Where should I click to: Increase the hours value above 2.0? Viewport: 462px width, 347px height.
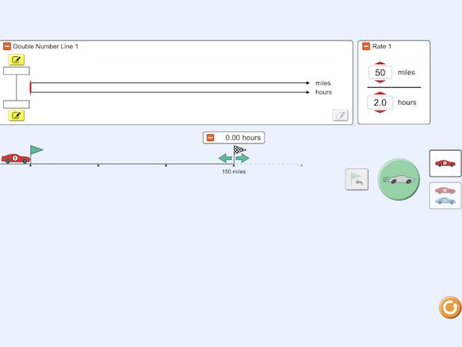[x=380, y=93]
